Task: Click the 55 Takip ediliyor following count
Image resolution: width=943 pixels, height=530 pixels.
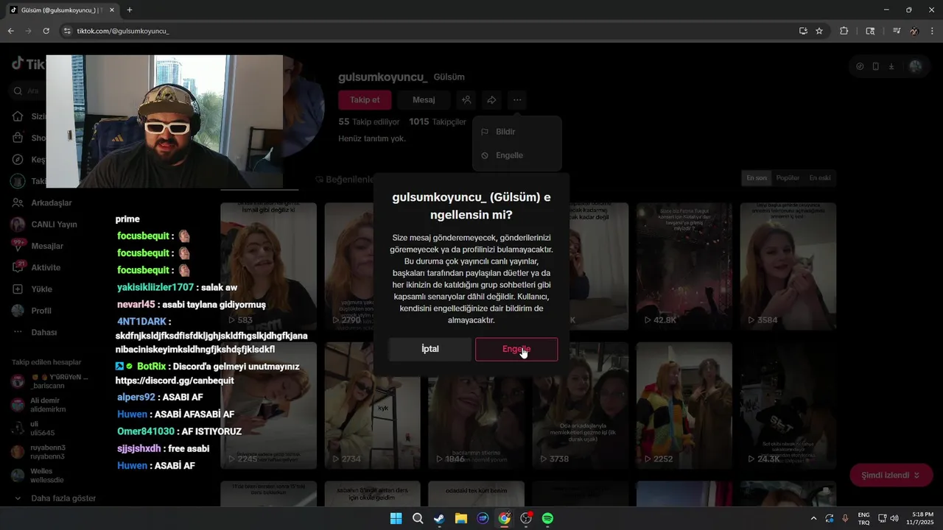Action: pyautogui.click(x=369, y=121)
